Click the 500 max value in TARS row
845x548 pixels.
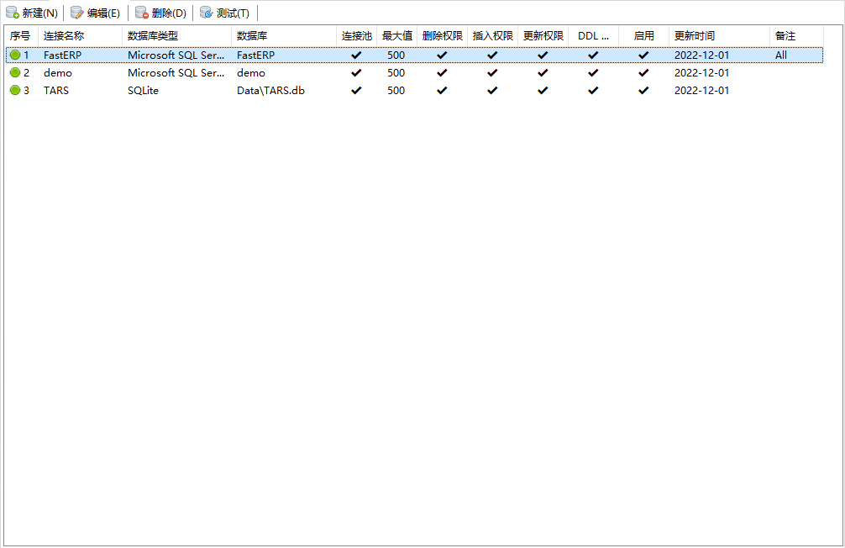click(x=396, y=91)
